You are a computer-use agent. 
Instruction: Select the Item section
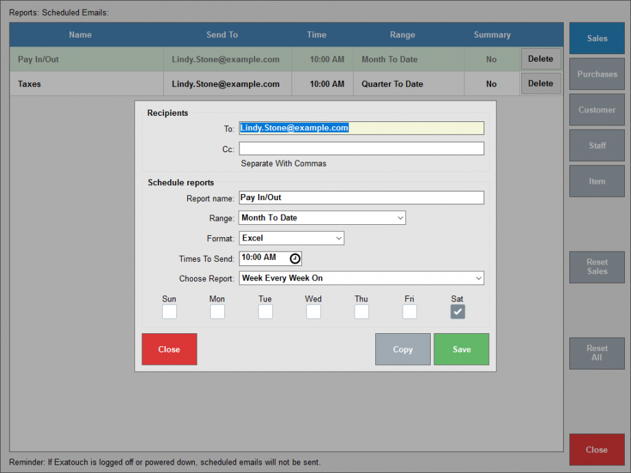tap(597, 181)
